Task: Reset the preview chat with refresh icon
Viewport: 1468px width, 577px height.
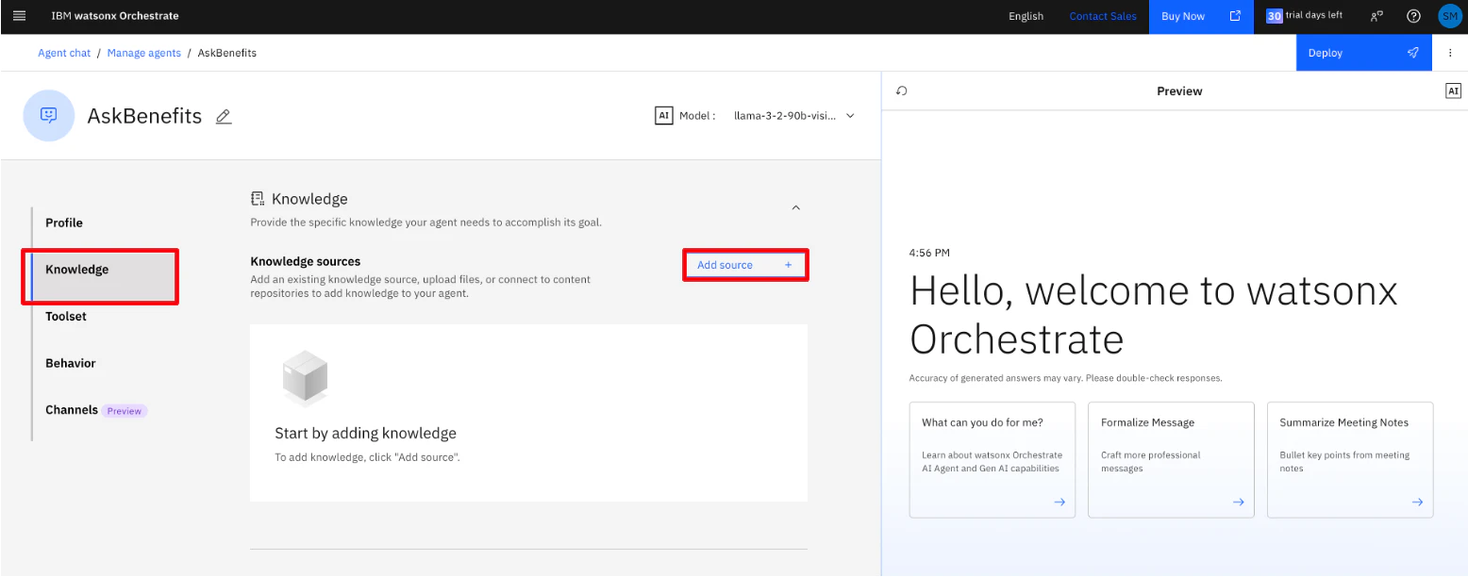Action: click(x=901, y=91)
